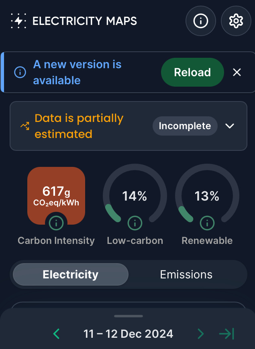Click the 617g carbon intensity square
The image size is (255, 349).
[56, 193]
